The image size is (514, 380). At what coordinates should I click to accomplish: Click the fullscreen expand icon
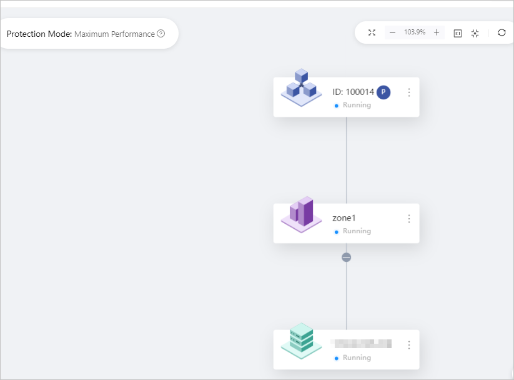click(x=372, y=32)
